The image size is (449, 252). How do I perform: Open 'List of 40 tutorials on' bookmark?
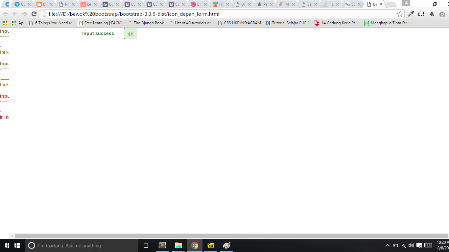point(190,23)
